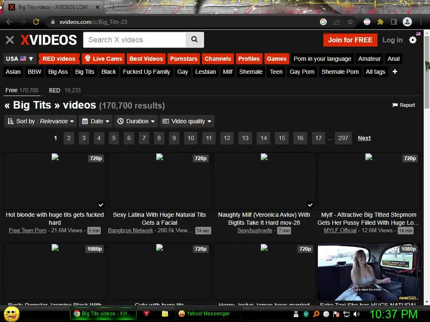430x322 pixels.
Task: Click the plus icon after All tags
Action: pos(395,72)
